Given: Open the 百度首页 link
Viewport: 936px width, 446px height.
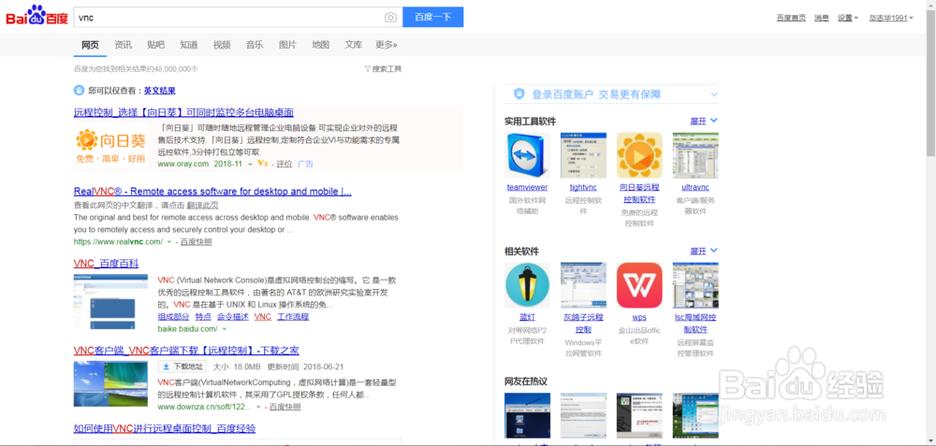Looking at the screenshot, I should [x=791, y=18].
